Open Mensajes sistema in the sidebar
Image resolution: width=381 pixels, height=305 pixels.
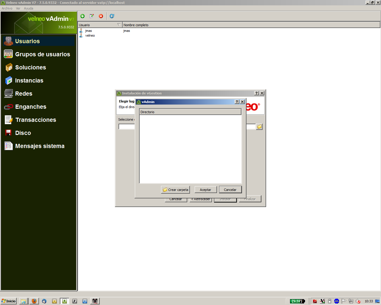pyautogui.click(x=39, y=146)
